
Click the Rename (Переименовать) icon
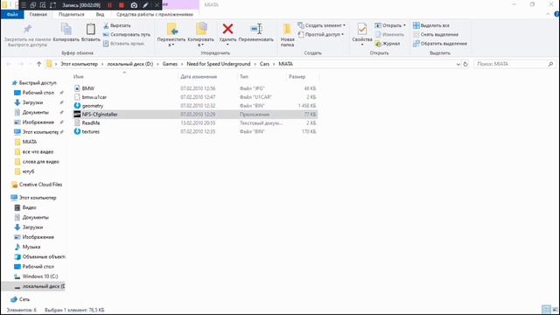[255, 29]
